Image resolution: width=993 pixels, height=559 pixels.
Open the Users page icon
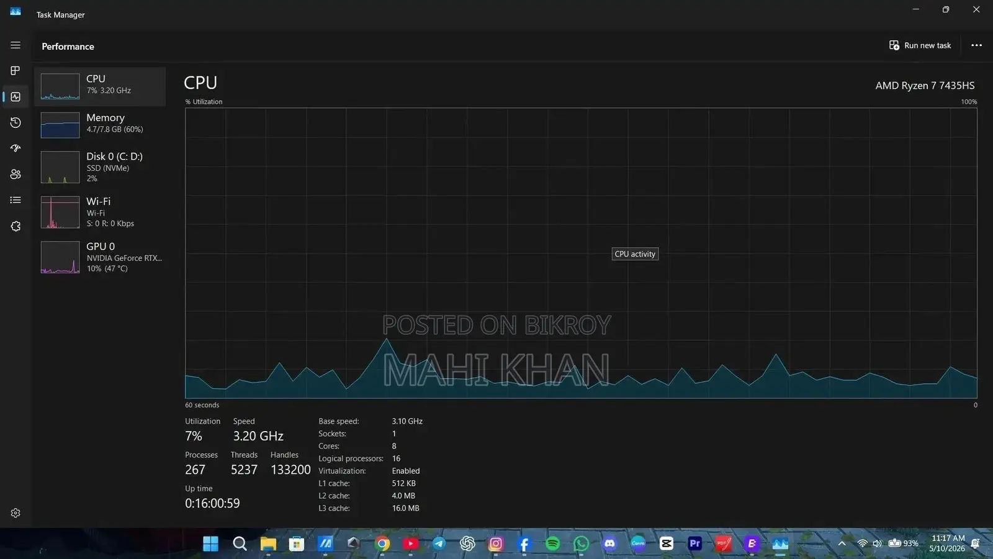(16, 175)
